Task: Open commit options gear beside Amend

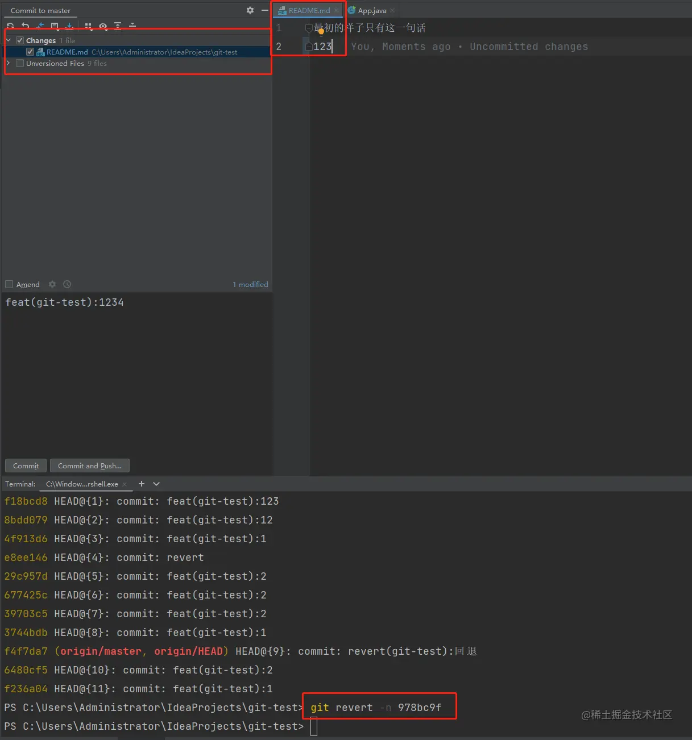Action: click(x=52, y=284)
